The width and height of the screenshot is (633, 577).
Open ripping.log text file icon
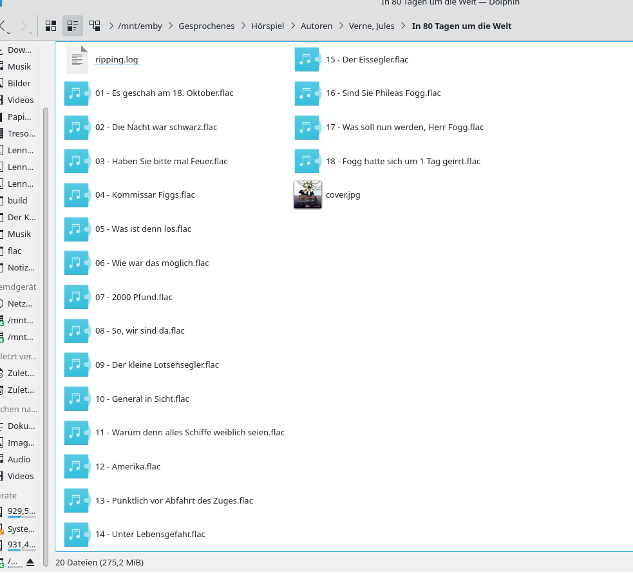77,59
